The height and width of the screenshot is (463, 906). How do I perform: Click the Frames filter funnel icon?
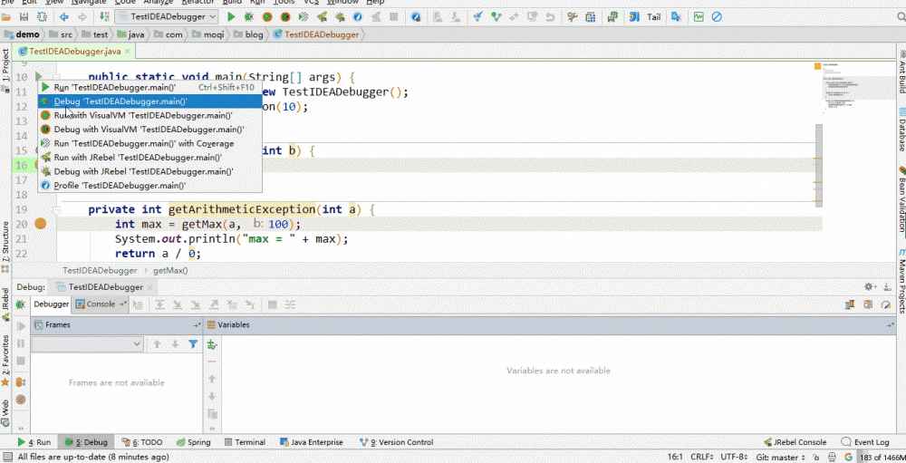click(x=193, y=344)
